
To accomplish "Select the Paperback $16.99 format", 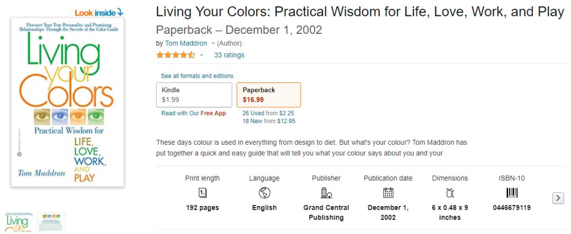I will point(269,95).
